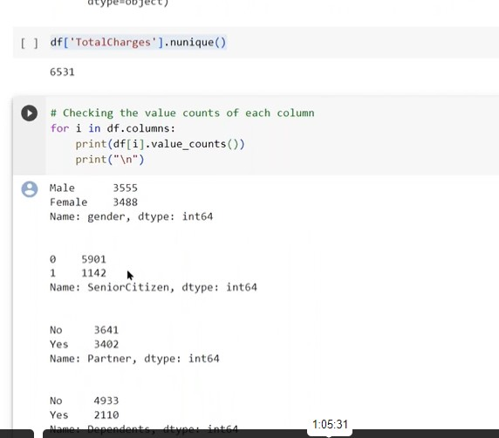Viewport: 499px width, 438px height.
Task: Click the output avatar icon beside Male
Action: [30, 189]
